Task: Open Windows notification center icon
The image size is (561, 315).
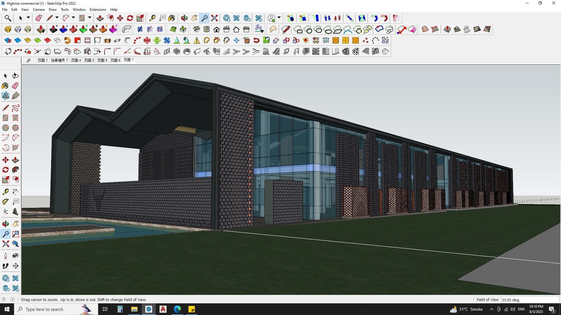Action: (x=552, y=309)
